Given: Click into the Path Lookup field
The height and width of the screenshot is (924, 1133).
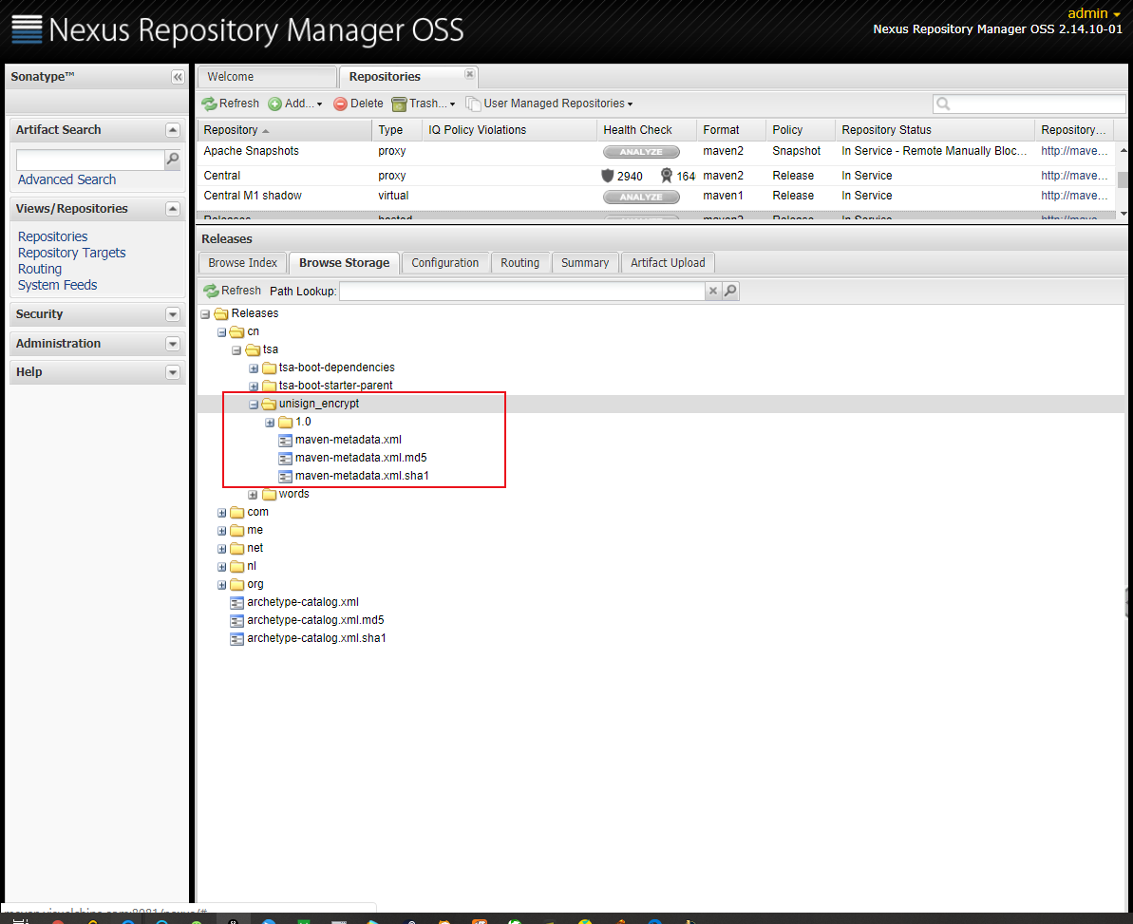Looking at the screenshot, I should pos(522,291).
